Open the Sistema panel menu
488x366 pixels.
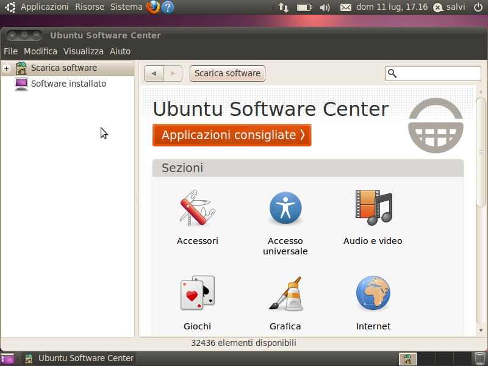point(126,7)
